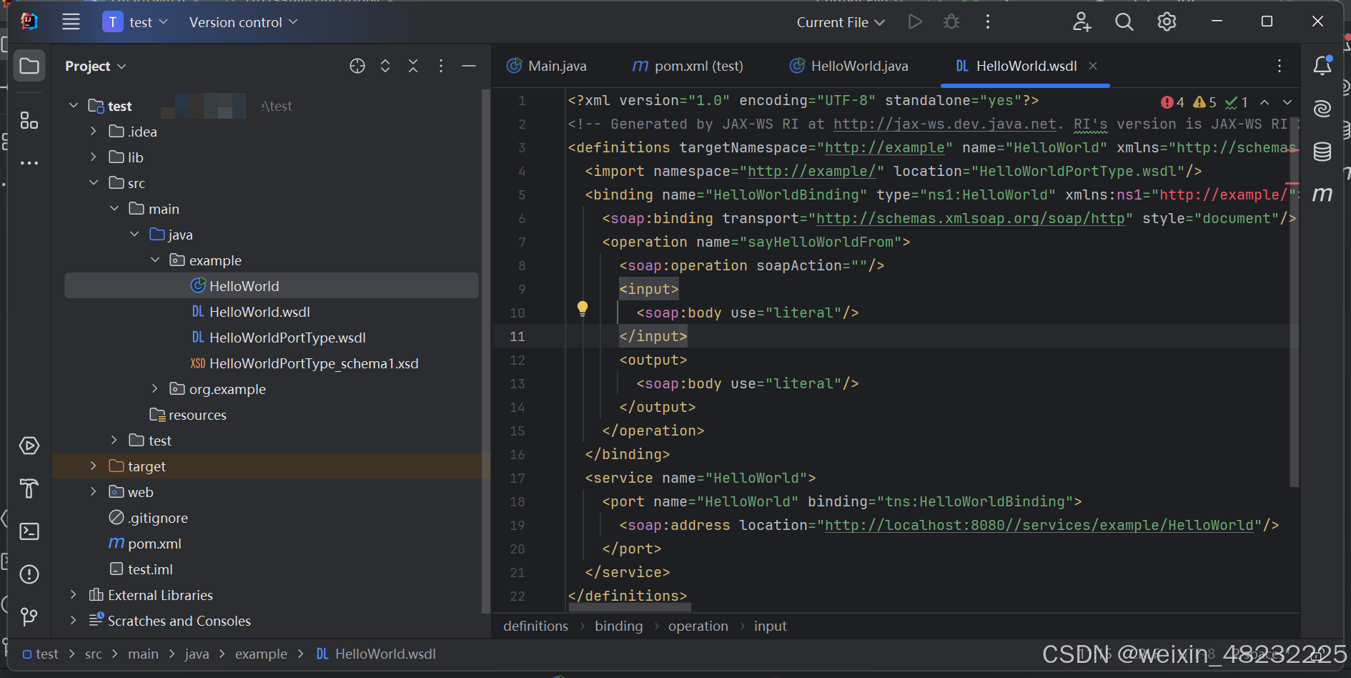Open Current File run configuration dropdown
1351x678 pixels.
[841, 22]
